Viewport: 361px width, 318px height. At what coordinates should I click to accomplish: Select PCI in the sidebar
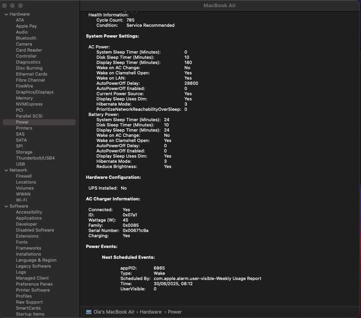coord(20,110)
